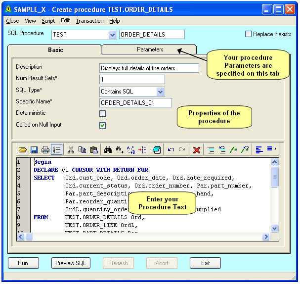The image size is (300, 284).
Task: Click the Refresh button
Action: [119, 263]
